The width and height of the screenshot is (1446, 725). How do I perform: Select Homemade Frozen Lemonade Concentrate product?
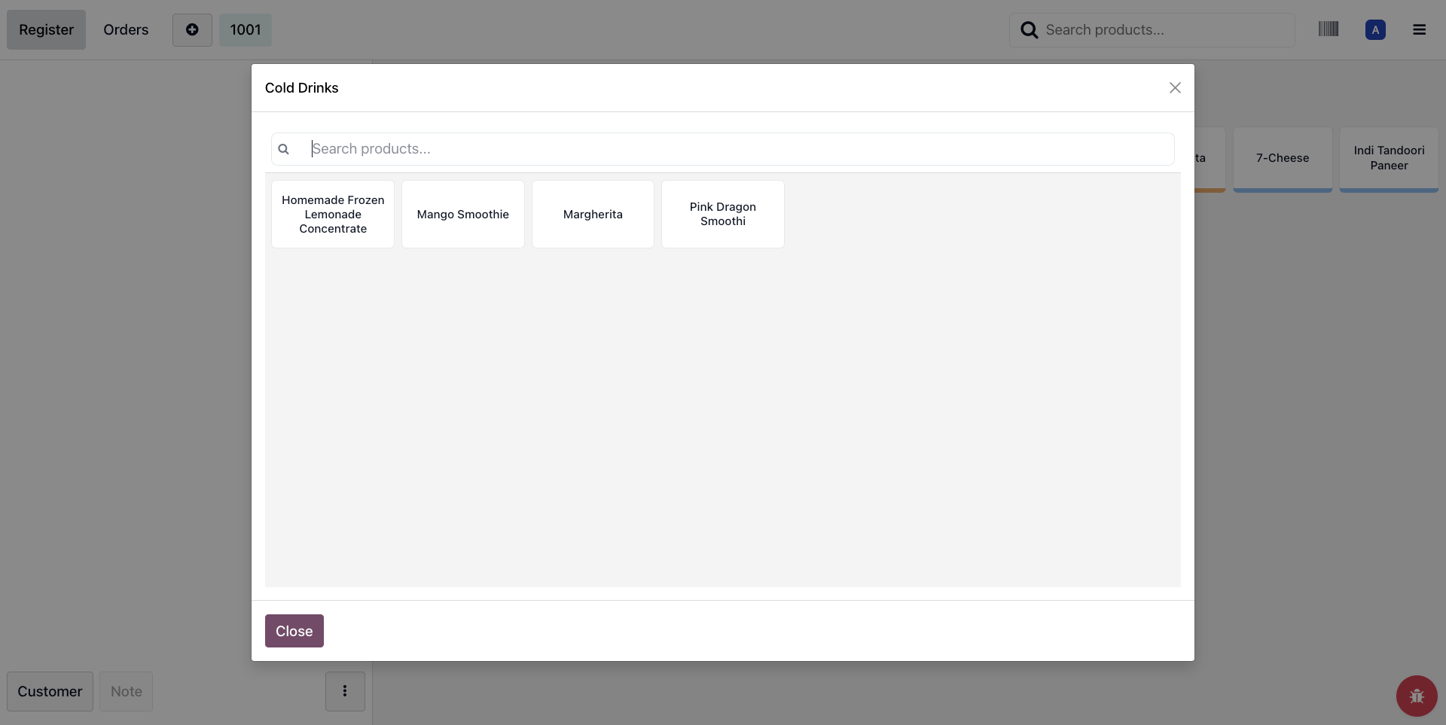333,215
